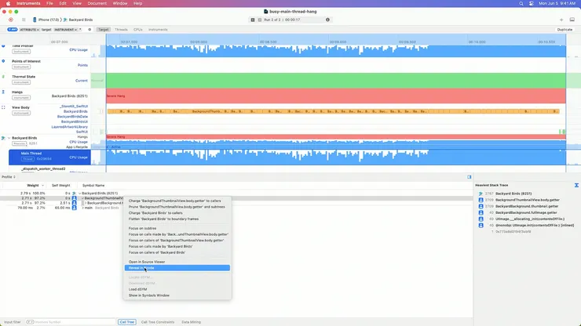Choose Flatten 'Backyard Birds' to boundary frames
Image resolution: width=581 pixels, height=326 pixels.
click(163, 219)
